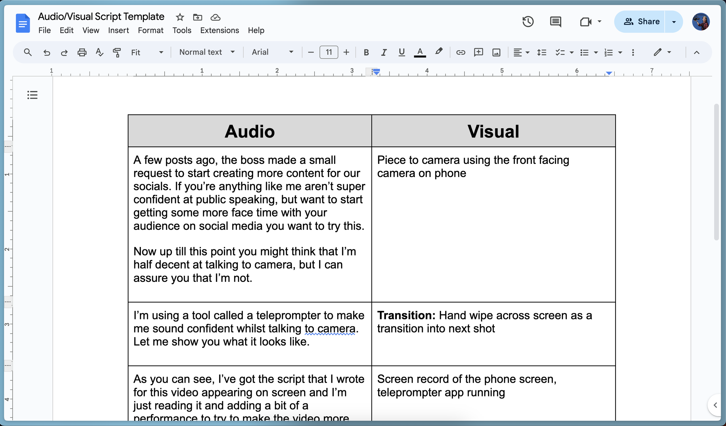Open the Extensions menu
726x426 pixels.
219,30
